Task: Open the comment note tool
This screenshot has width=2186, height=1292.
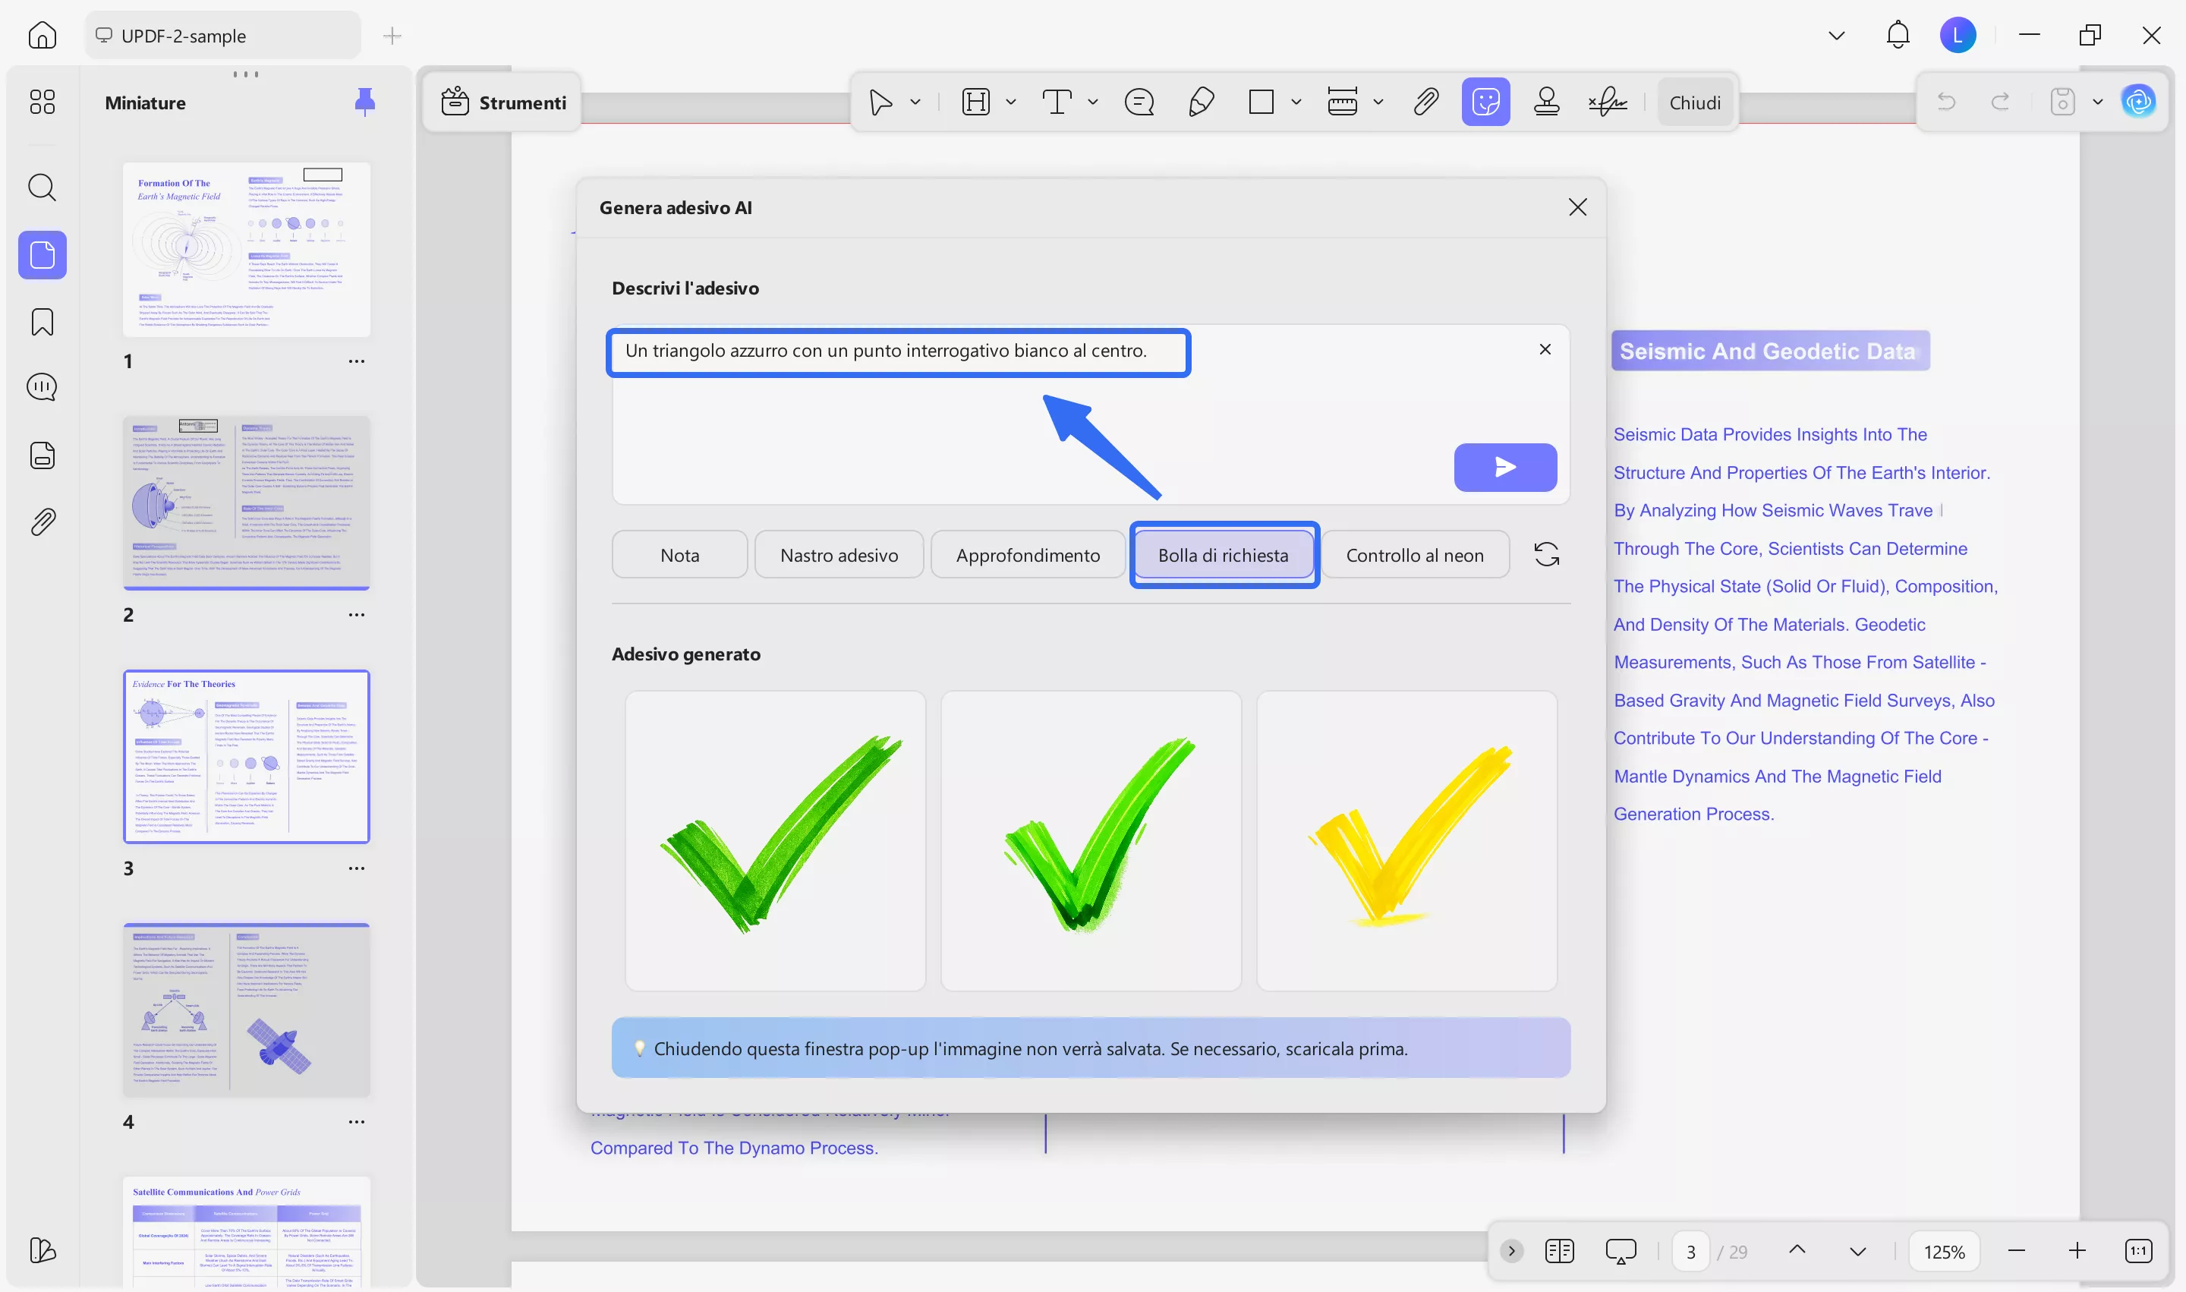Action: tap(1139, 102)
